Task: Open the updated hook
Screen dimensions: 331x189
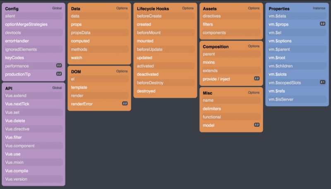Action: pyautogui.click(x=165, y=58)
